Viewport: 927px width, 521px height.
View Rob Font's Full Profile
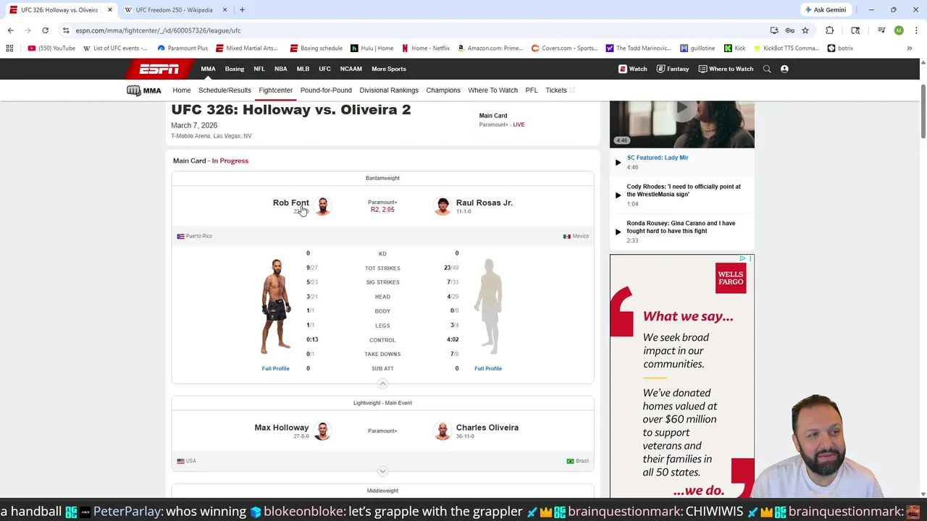click(x=275, y=368)
